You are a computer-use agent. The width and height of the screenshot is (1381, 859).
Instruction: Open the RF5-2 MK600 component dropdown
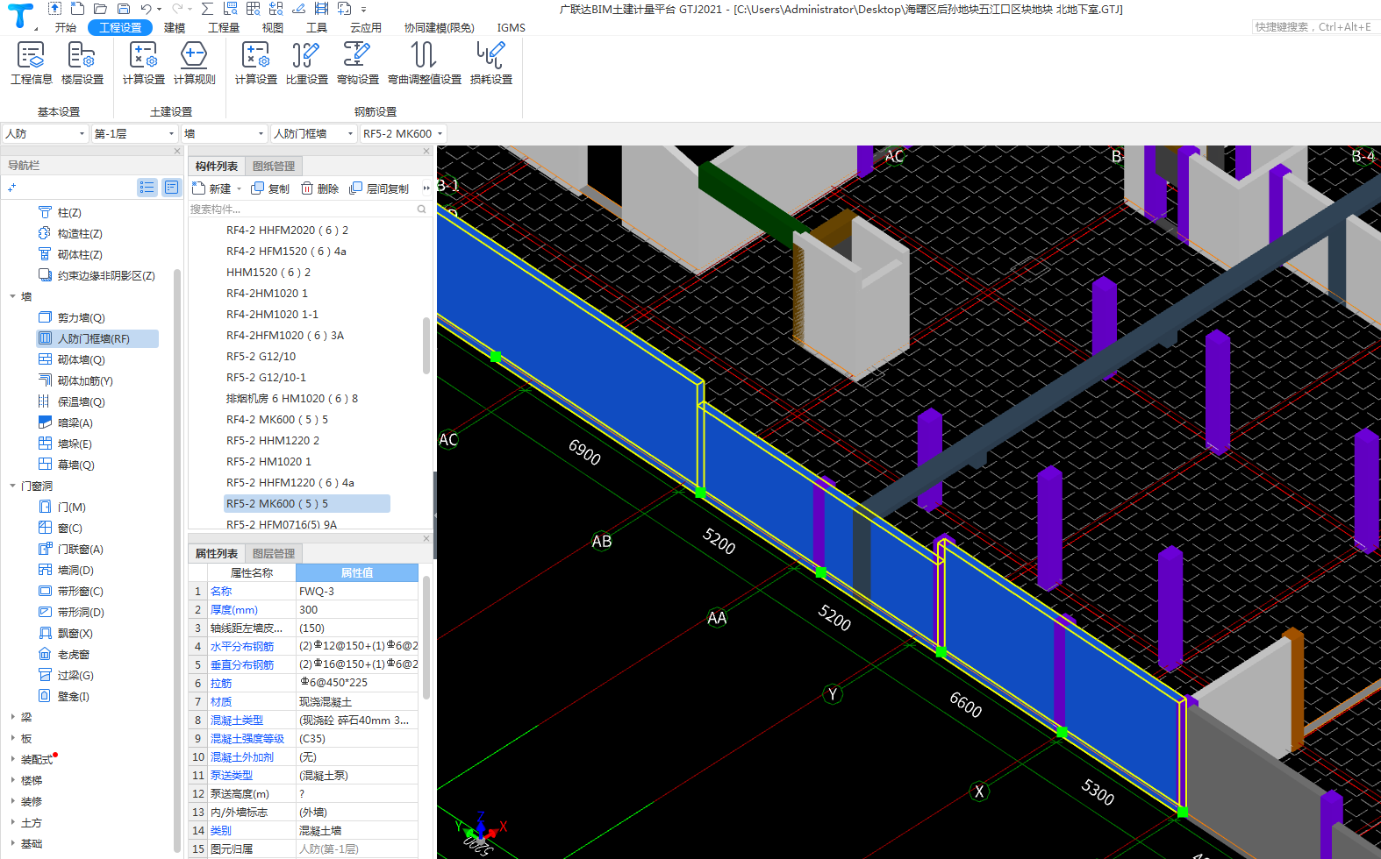pos(403,133)
